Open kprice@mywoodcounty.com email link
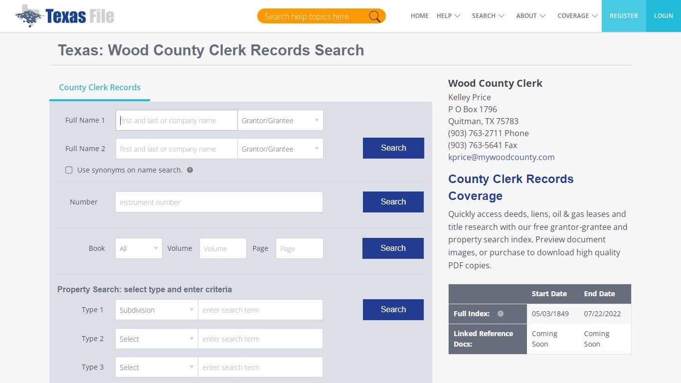 [501, 157]
